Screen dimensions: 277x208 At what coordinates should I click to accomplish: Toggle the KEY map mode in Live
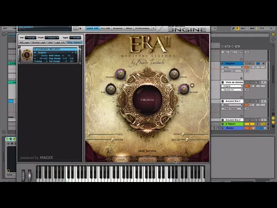(x=243, y=28)
